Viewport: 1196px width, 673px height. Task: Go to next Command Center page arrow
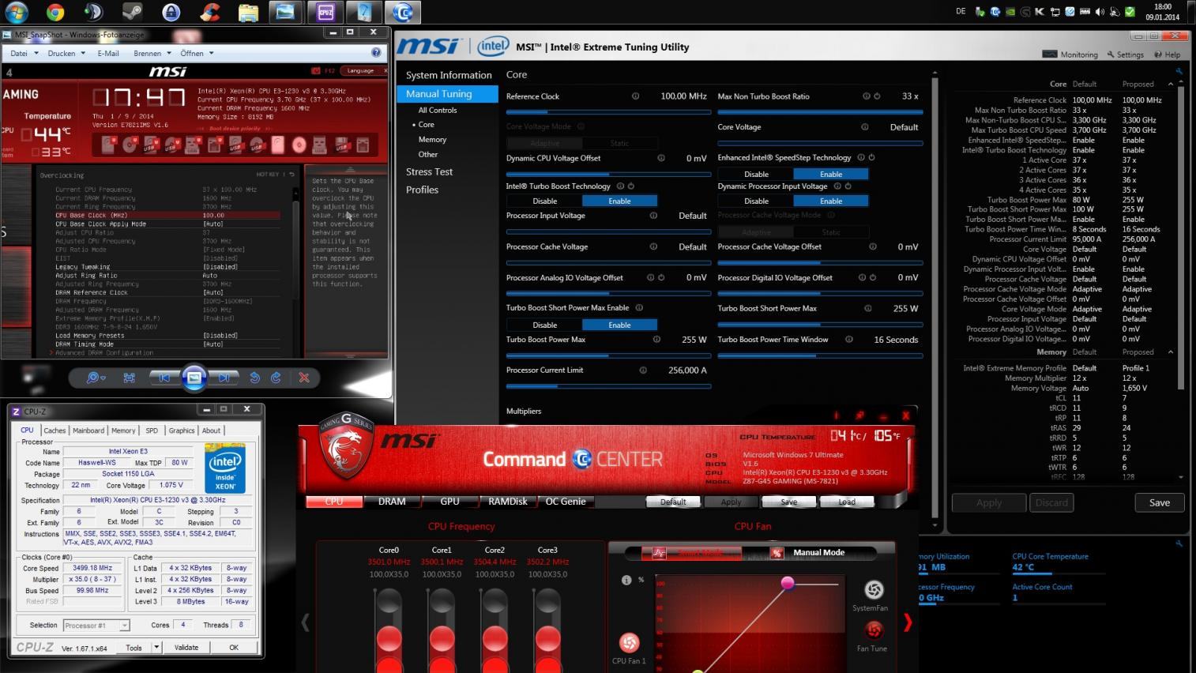(x=907, y=622)
